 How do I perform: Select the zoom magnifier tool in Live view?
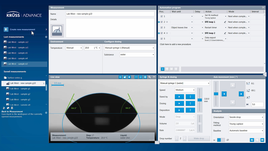click(150, 77)
